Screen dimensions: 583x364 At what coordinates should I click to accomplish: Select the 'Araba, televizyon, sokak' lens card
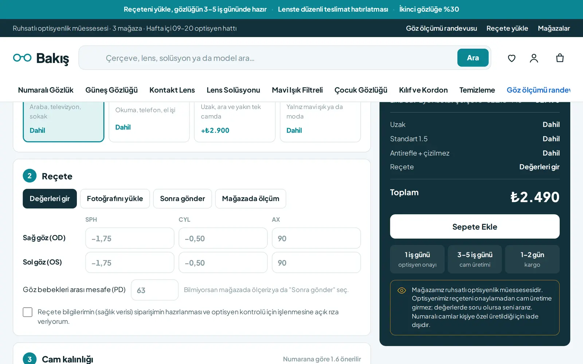pyautogui.click(x=63, y=122)
